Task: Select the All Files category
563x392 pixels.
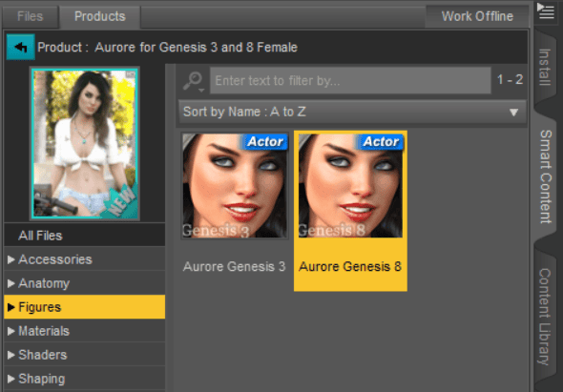Action: click(x=84, y=236)
